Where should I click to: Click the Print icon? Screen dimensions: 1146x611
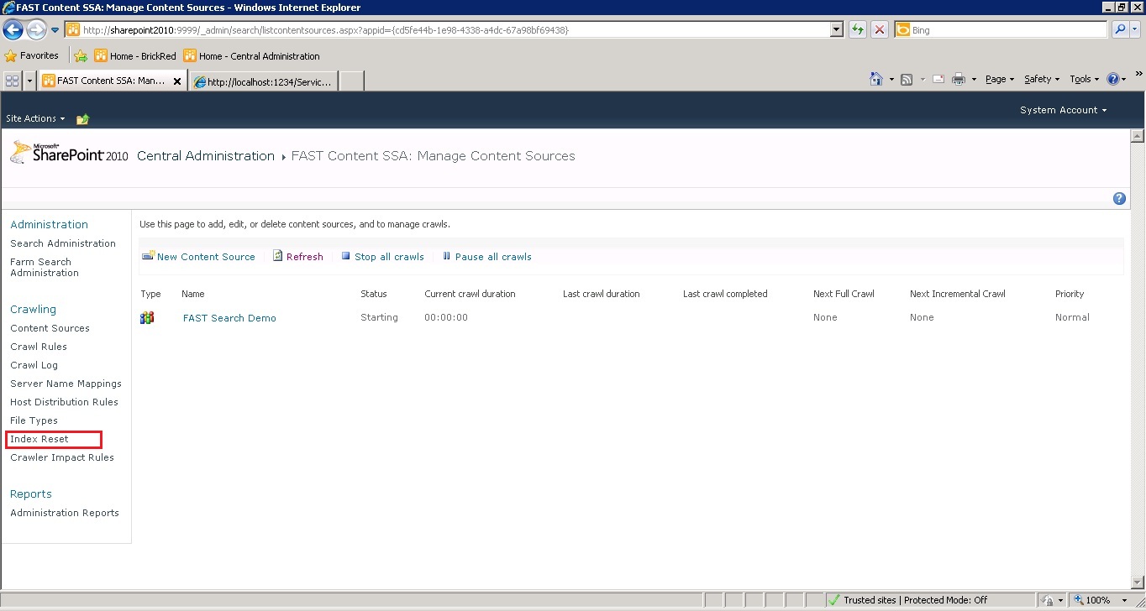(959, 79)
